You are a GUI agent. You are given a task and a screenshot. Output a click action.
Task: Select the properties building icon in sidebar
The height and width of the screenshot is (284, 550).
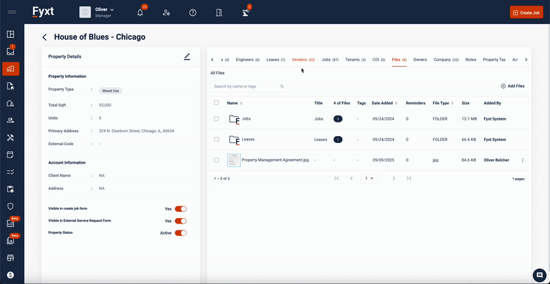(10, 69)
